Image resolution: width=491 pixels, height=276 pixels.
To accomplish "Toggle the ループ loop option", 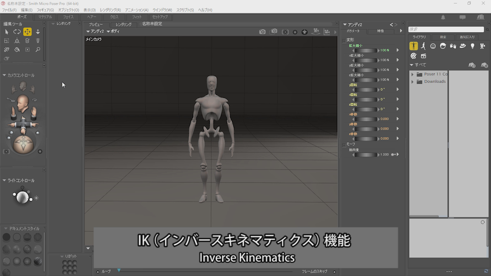I will click(x=98, y=272).
